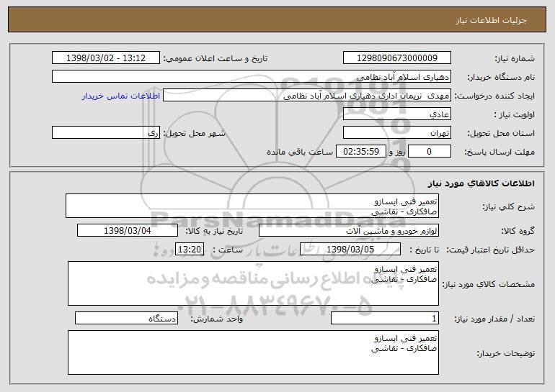Viewport: 555px width, 392px height.
Task: Click validity time field 13:20
Action: tap(190, 250)
